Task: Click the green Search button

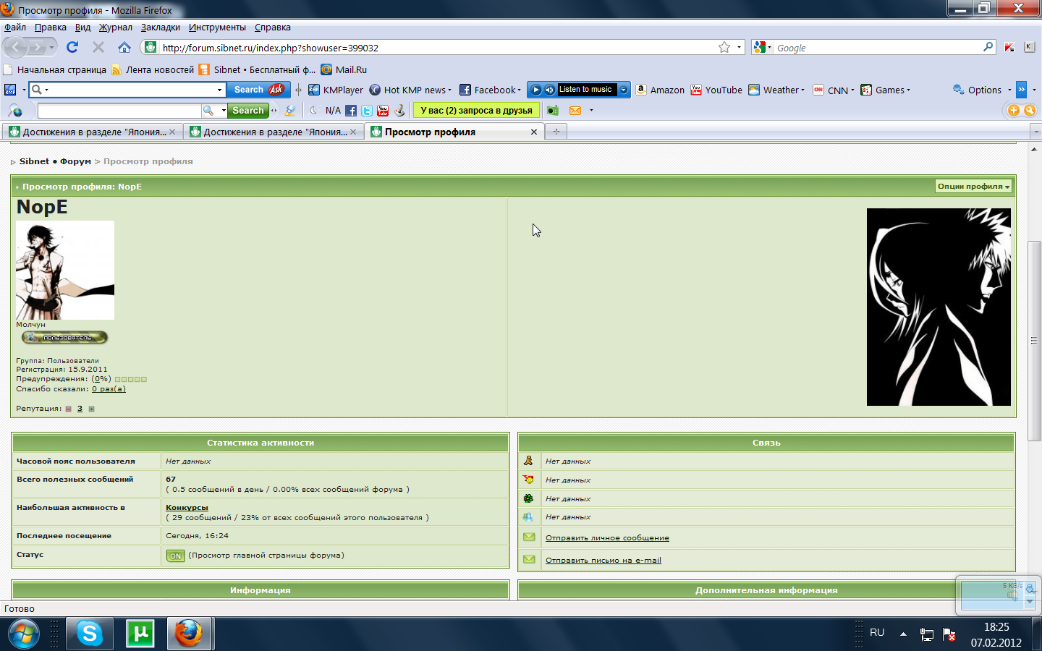Action: 248,111
